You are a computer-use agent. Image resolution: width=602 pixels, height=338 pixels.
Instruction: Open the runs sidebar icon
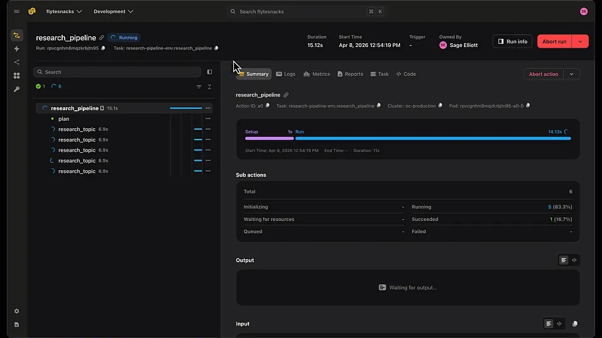click(x=16, y=35)
